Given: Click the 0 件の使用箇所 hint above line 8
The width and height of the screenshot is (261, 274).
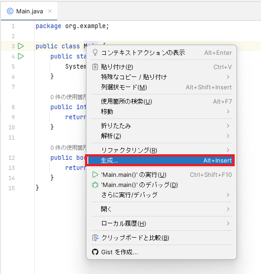Looking at the screenshot, I should point(68,97).
